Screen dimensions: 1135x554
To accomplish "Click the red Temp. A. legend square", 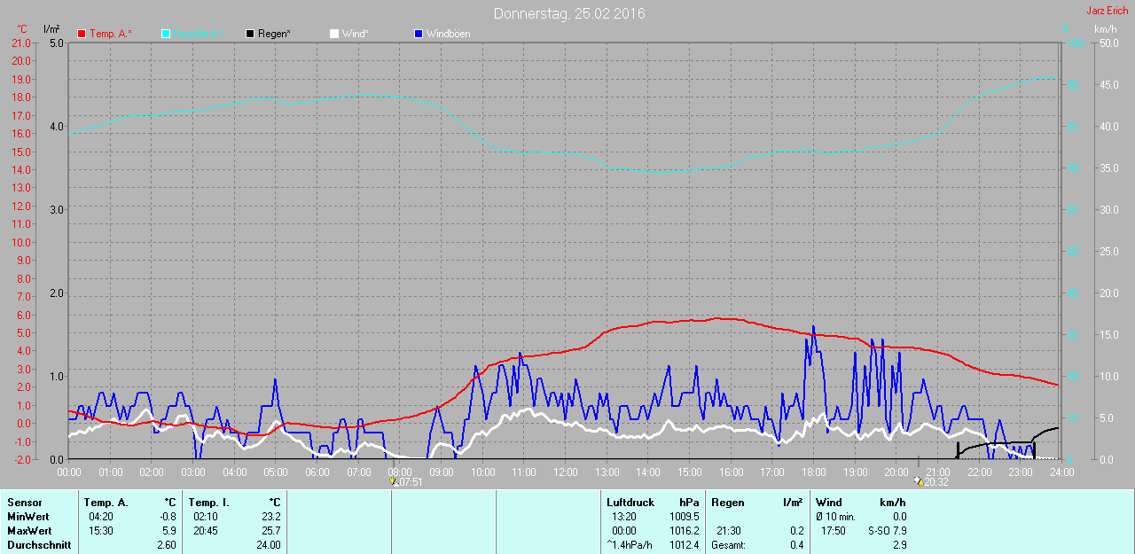I will pyautogui.click(x=82, y=34).
